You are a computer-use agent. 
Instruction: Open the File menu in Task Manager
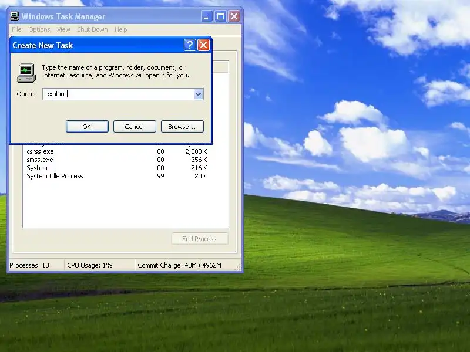pos(16,29)
